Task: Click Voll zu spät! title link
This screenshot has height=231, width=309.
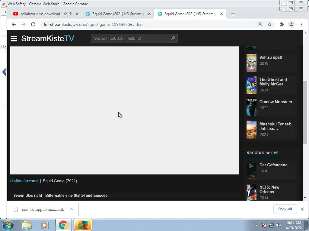Action: (271, 57)
